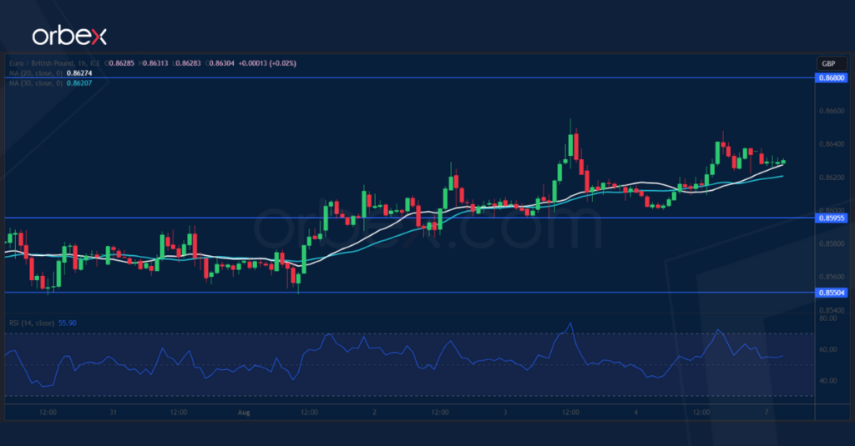Click the 0.85955 price level label

[x=833, y=218]
